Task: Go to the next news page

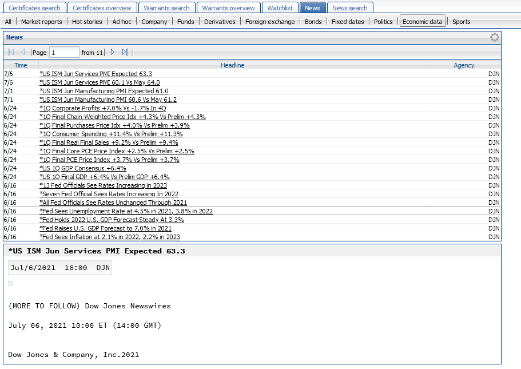Action: [113, 52]
